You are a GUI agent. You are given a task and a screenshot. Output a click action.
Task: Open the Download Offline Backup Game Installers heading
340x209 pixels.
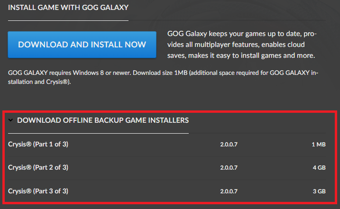(103, 120)
